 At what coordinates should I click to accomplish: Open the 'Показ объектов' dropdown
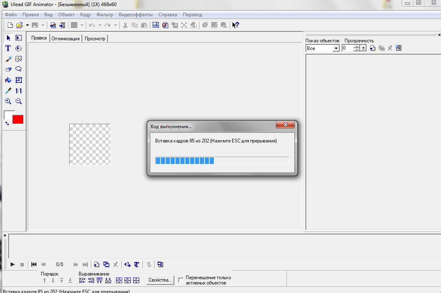[336, 48]
